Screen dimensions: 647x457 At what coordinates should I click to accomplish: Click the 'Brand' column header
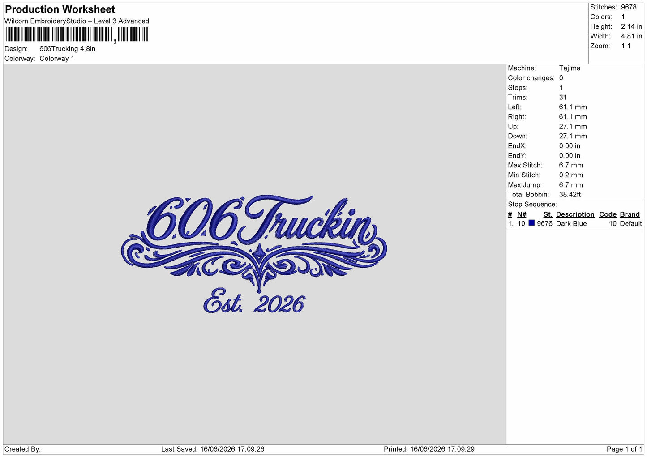[630, 214]
